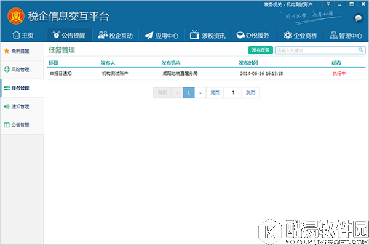Image resolution: width=369 pixels, height=245 pixels.
Task: Open 公告管理 in the sidebar
Action: click(x=22, y=125)
